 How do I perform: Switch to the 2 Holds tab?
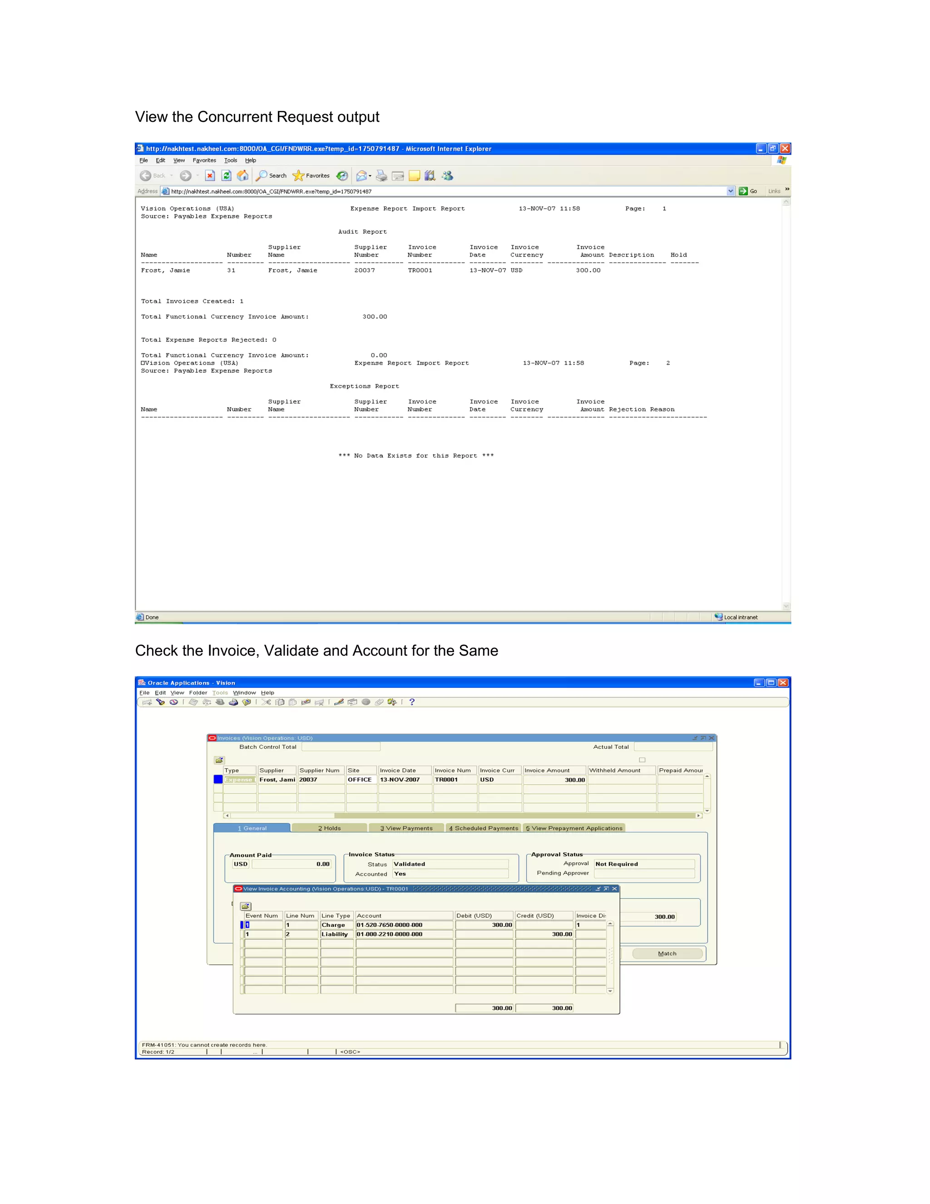click(330, 828)
